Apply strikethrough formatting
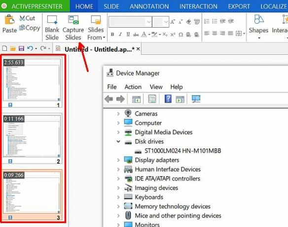 point(136,35)
